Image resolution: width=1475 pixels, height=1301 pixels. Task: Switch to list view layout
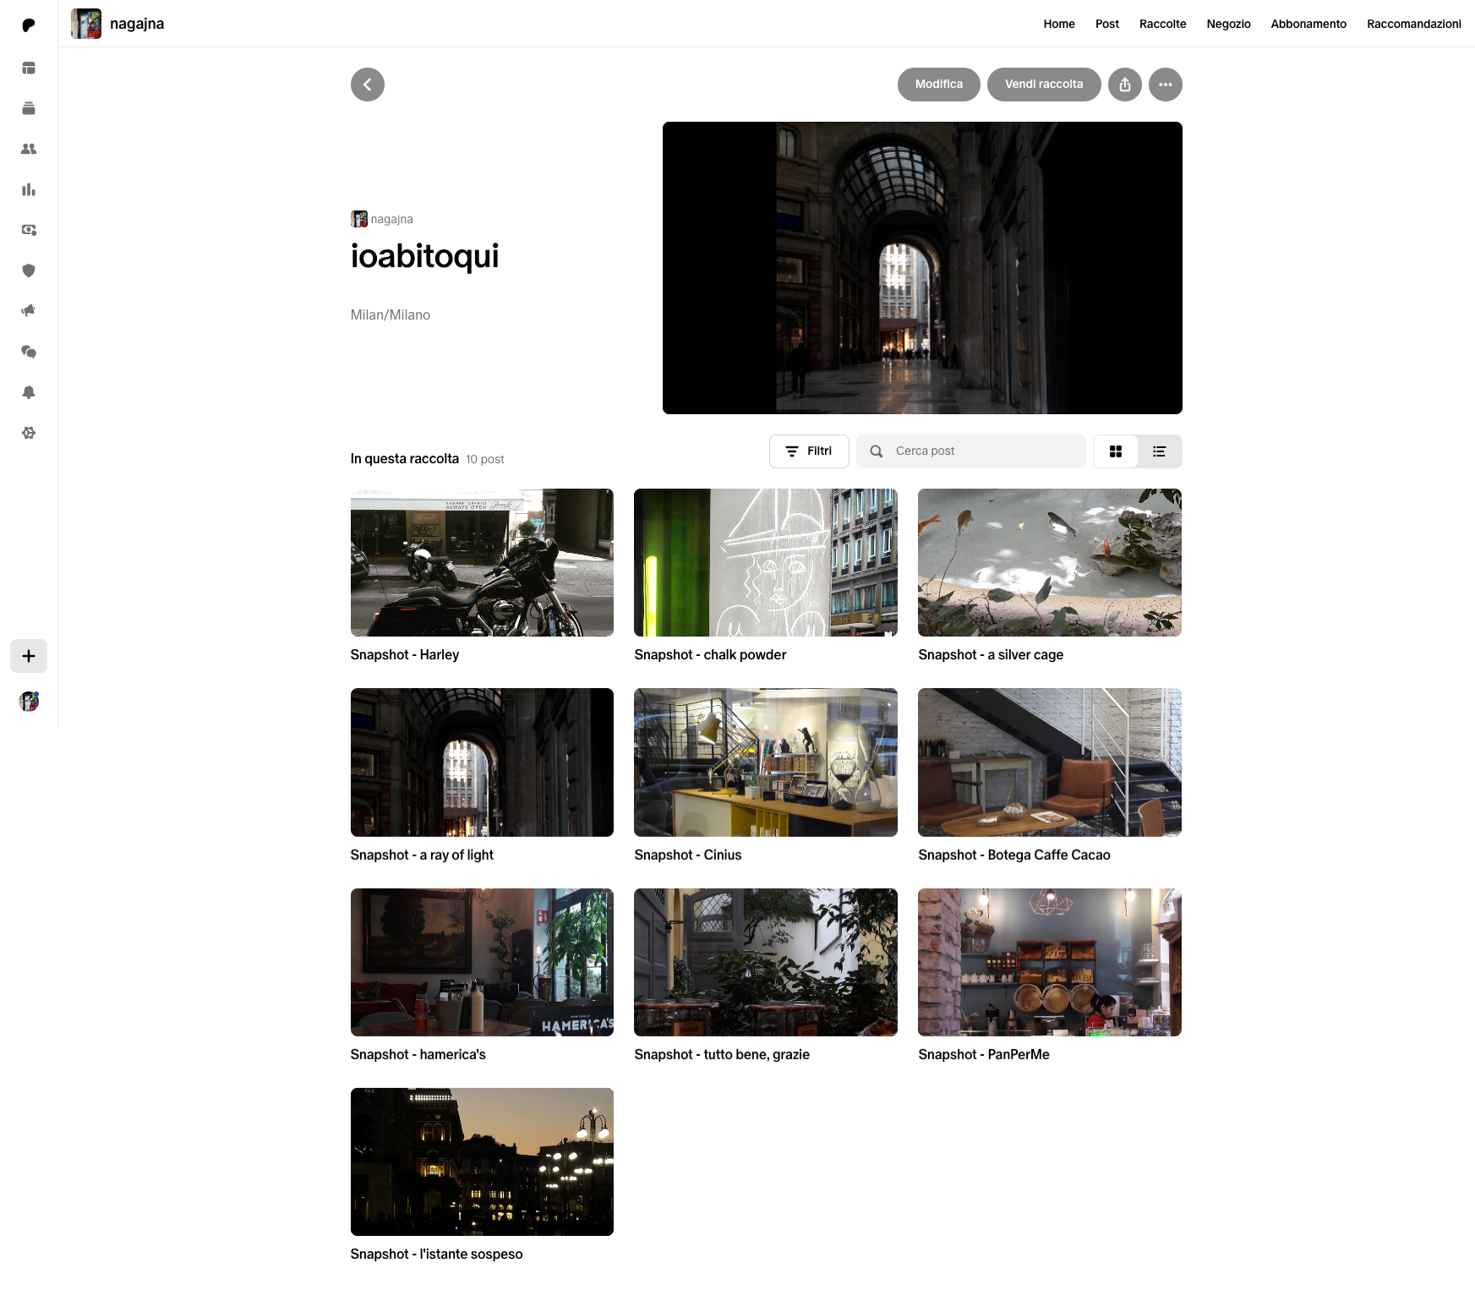click(1159, 451)
